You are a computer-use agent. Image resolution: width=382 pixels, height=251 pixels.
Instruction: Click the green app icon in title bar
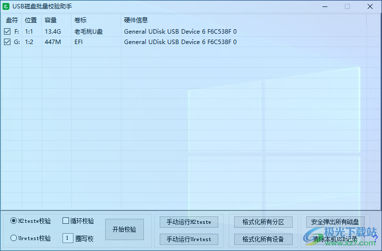point(6,6)
